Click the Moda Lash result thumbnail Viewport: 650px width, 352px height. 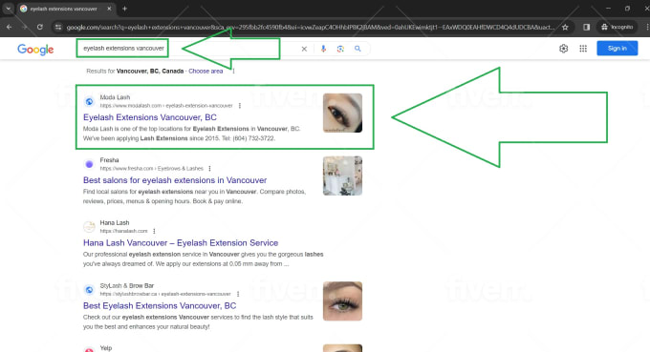coord(342,113)
